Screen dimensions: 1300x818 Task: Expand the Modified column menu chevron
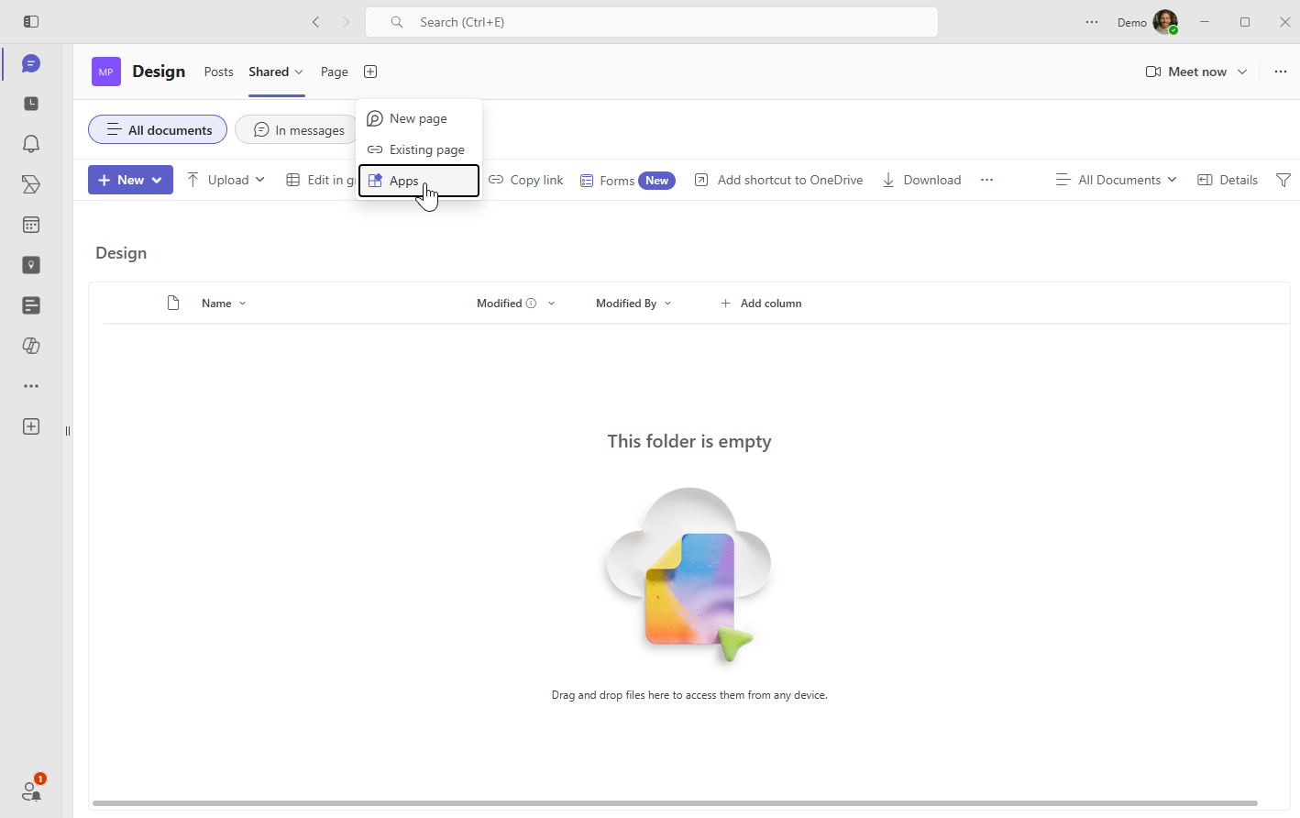[x=551, y=304]
